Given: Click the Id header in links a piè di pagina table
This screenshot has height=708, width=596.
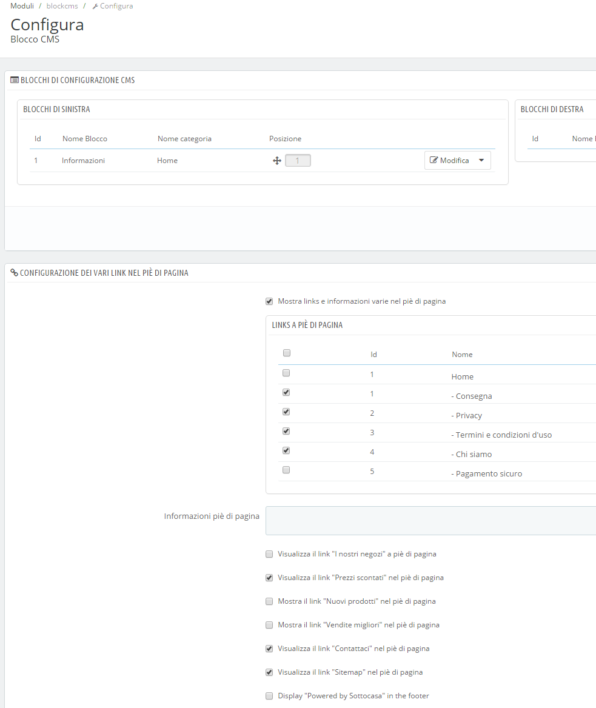Looking at the screenshot, I should [x=374, y=355].
